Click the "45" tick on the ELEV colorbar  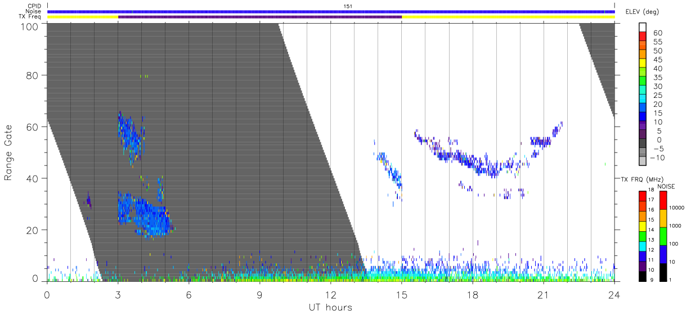pos(657,60)
